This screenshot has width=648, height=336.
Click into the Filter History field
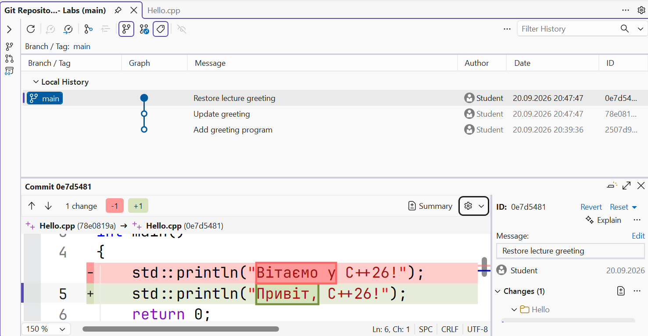click(568, 29)
